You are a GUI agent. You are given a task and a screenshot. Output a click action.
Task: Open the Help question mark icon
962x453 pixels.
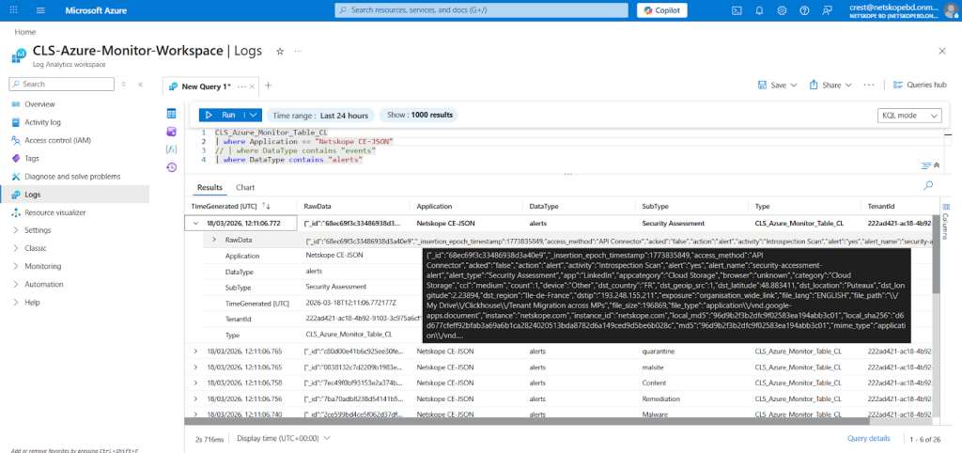pyautogui.click(x=804, y=10)
